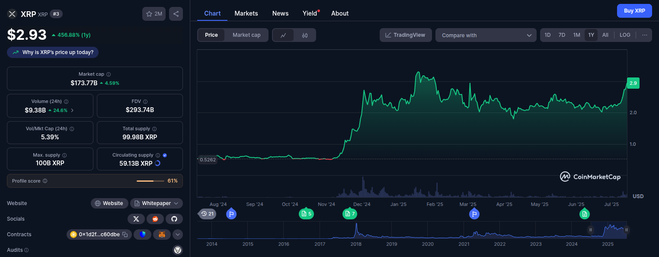659x257 pixels.
Task: Click the Vol/Mkt Cap (24h) info icon
Action: pos(72,129)
